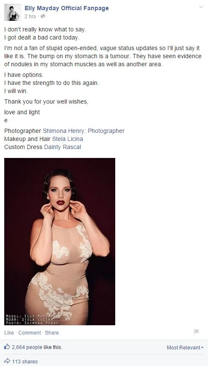The height and width of the screenshot is (366, 208).
Task: View the 113 shares list
Action: (x=25, y=362)
